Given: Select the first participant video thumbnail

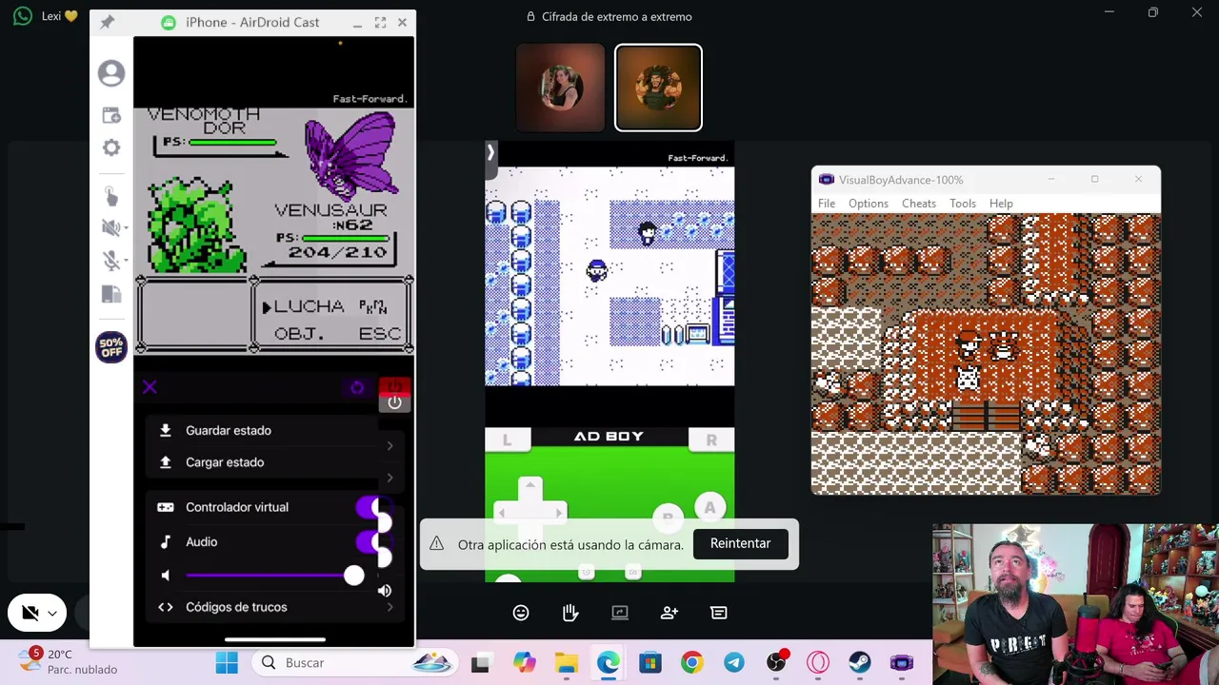Looking at the screenshot, I should click(x=560, y=88).
